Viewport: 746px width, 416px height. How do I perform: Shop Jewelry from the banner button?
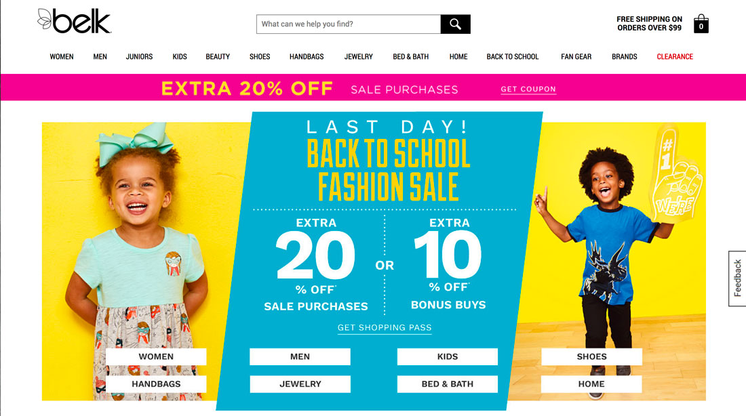pyautogui.click(x=300, y=384)
